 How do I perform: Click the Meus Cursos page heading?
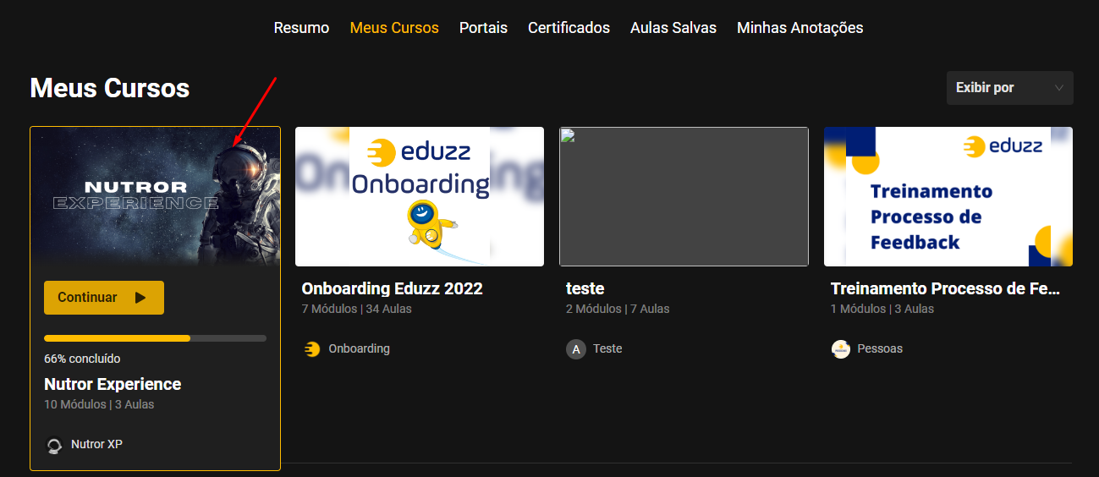(x=110, y=88)
